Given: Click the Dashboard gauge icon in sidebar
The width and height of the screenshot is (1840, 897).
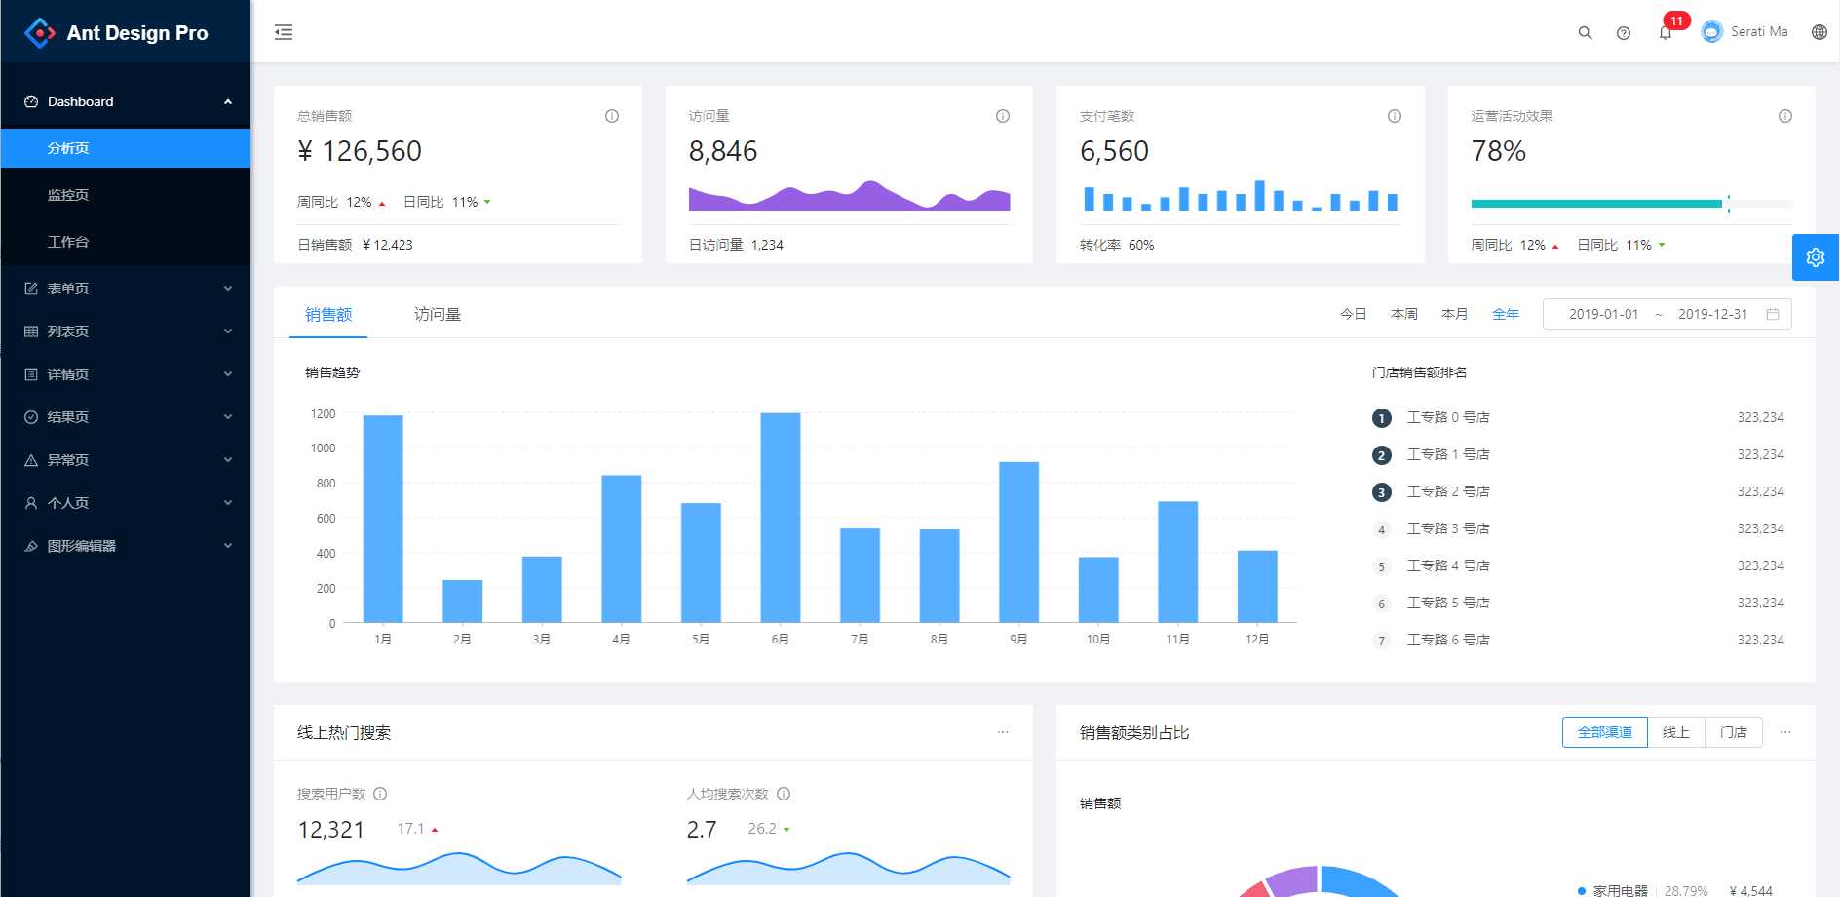Looking at the screenshot, I should coord(31,101).
